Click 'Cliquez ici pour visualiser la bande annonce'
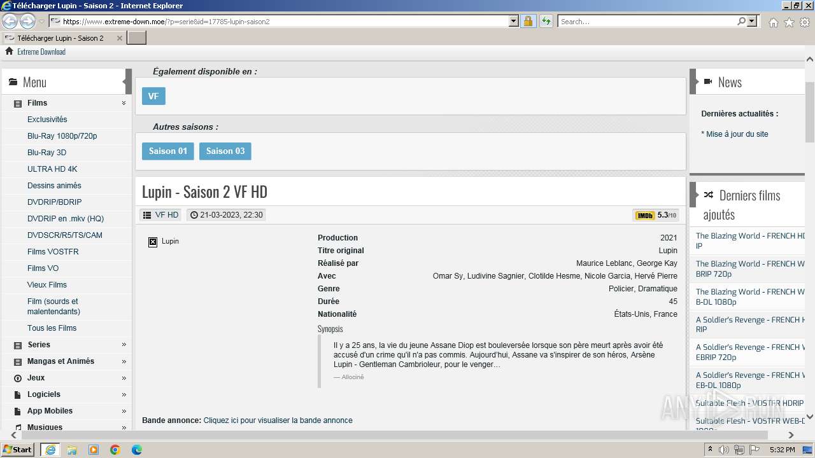Viewport: 815px width, 458px height. 278,420
